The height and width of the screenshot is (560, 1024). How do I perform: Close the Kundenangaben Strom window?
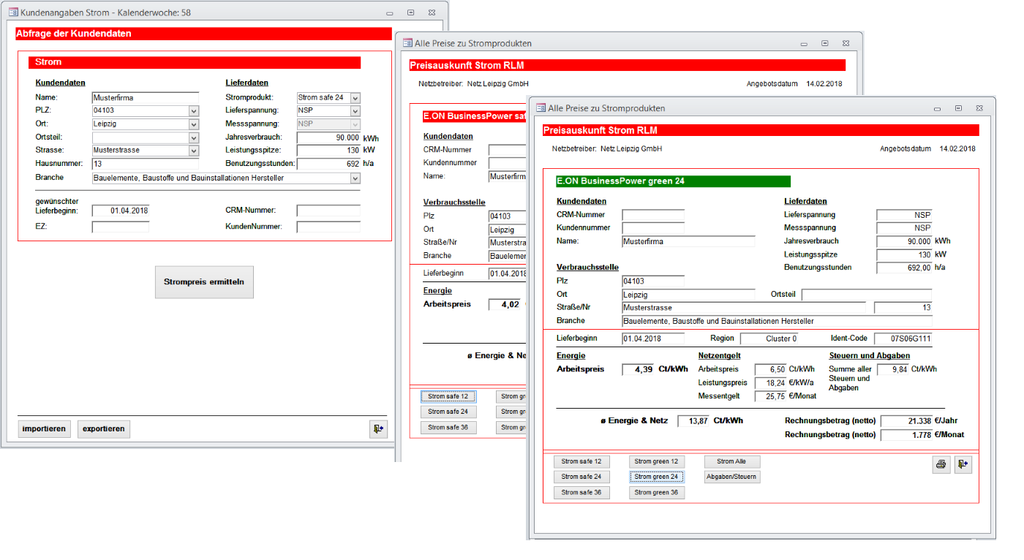434,12
